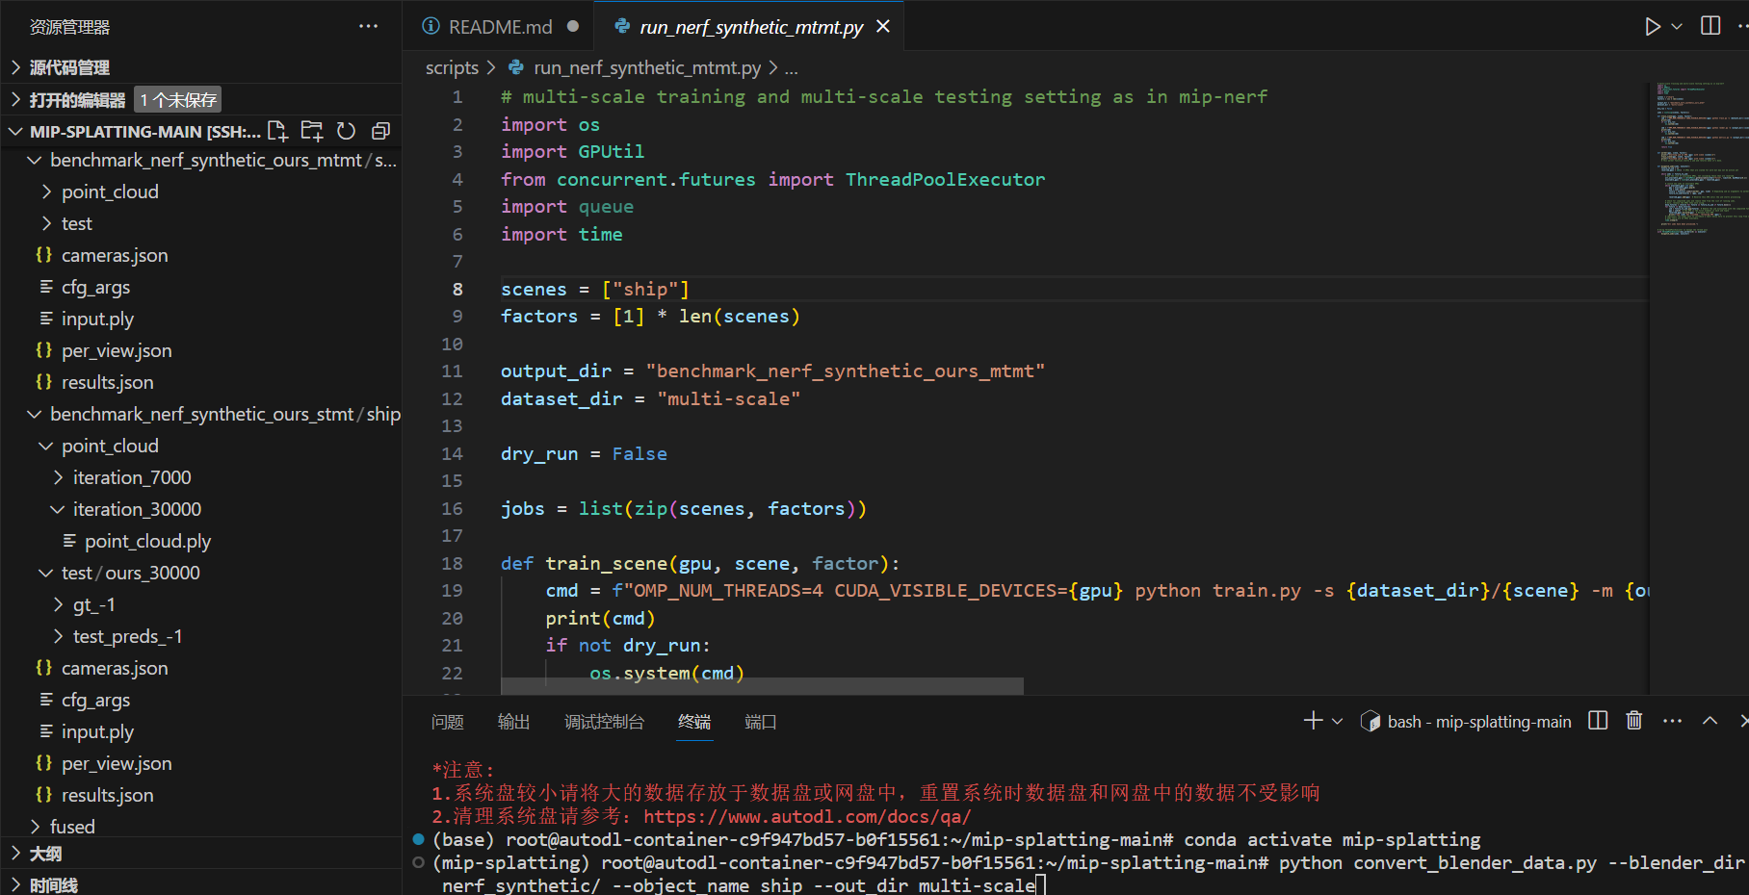Run the Python file with play button
Image resolution: width=1749 pixels, height=895 pixels.
tap(1652, 27)
